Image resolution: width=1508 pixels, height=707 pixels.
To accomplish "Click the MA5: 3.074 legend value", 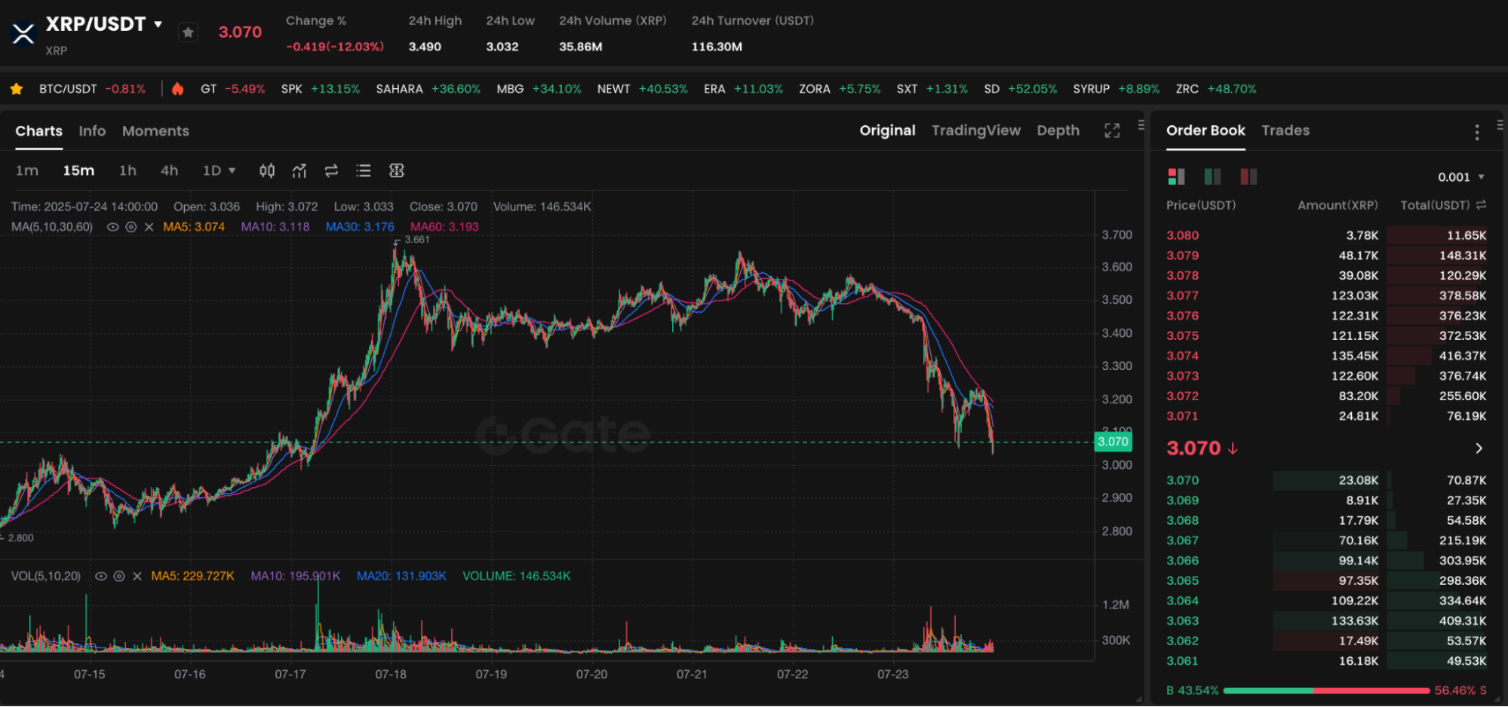I will click(194, 227).
